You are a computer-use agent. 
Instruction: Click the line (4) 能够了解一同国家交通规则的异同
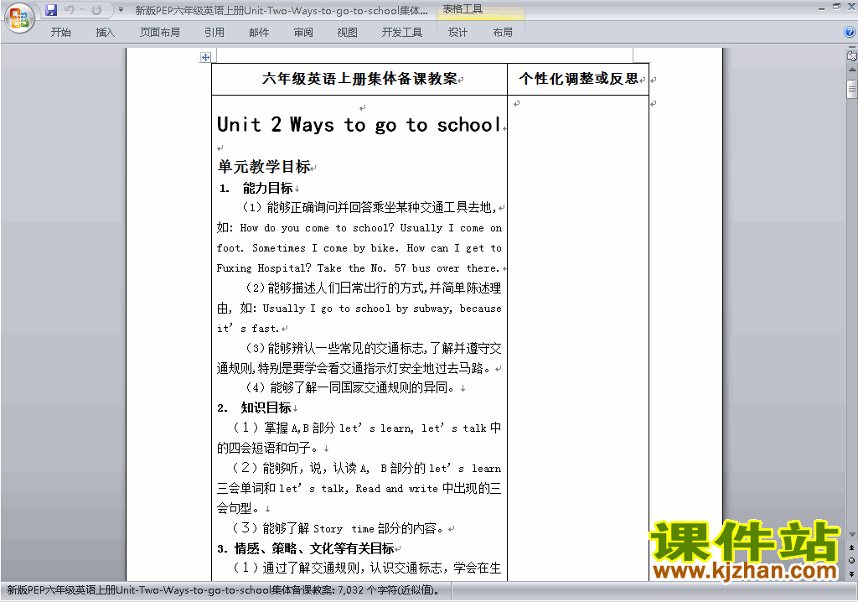(350, 388)
